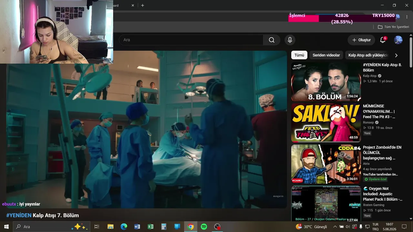
Task: Open Excel from the taskbar
Action: pos(150,227)
